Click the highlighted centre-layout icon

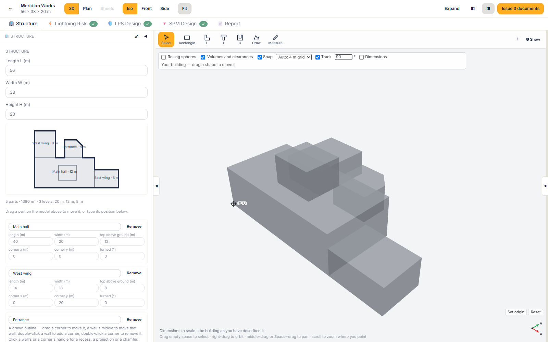tap(488, 9)
